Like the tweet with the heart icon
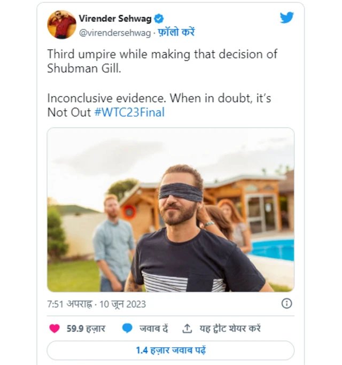 click(x=55, y=329)
